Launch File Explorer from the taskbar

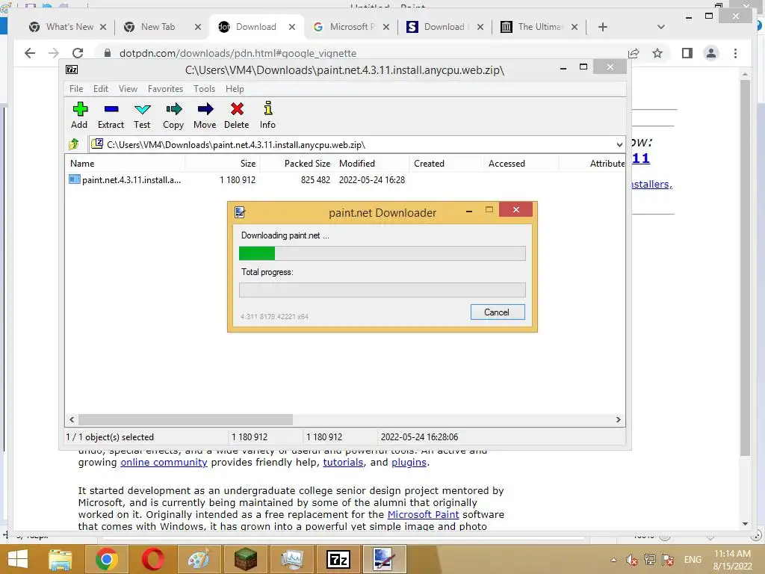pos(60,559)
